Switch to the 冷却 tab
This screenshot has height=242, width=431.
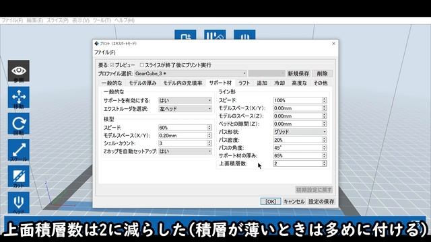tap(279, 83)
